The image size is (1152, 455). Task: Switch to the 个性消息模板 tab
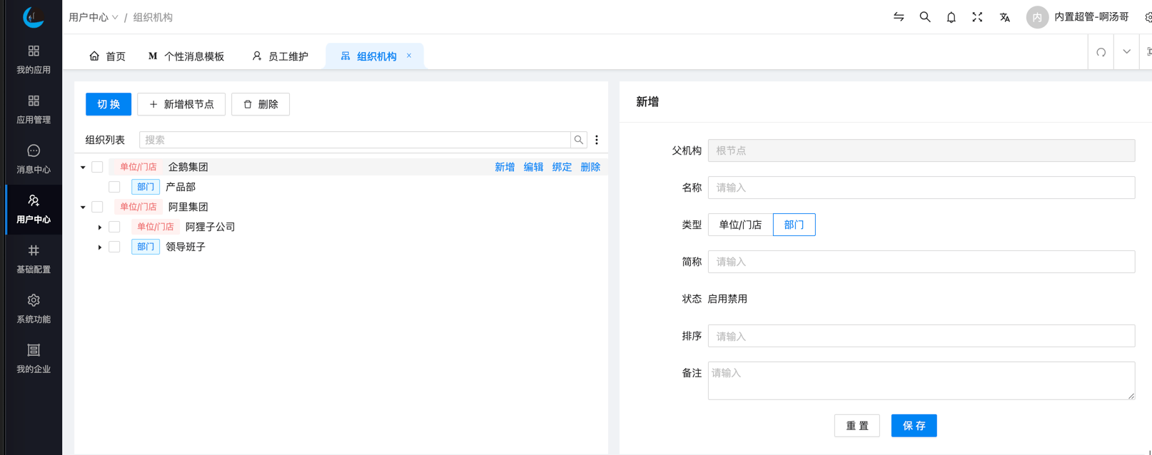point(186,56)
